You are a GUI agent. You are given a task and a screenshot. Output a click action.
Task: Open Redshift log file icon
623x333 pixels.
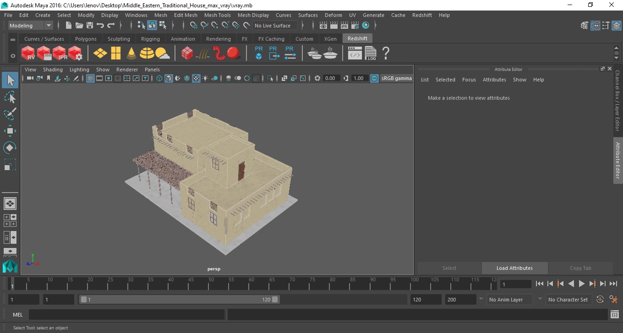(x=371, y=53)
